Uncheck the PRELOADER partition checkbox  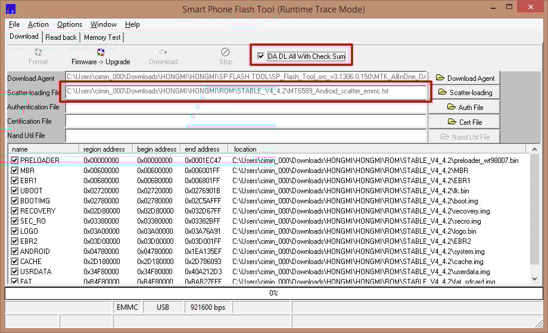[14, 160]
